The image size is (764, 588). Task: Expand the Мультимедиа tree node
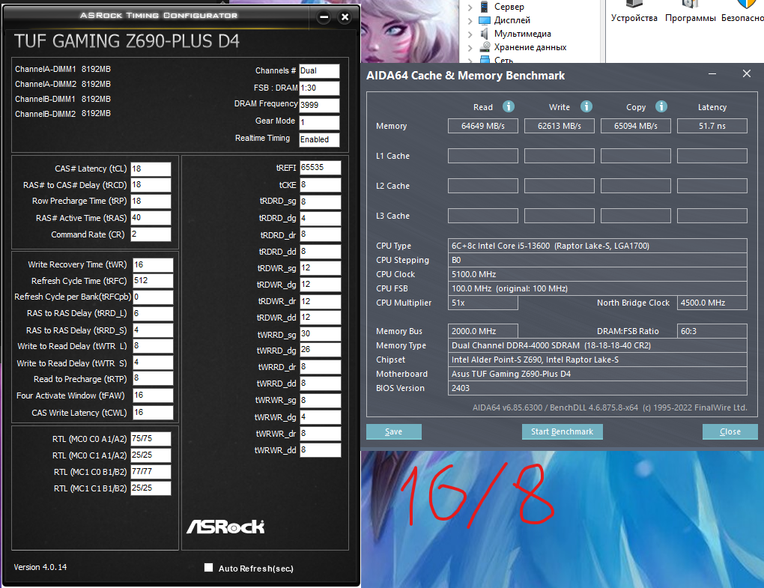click(470, 34)
